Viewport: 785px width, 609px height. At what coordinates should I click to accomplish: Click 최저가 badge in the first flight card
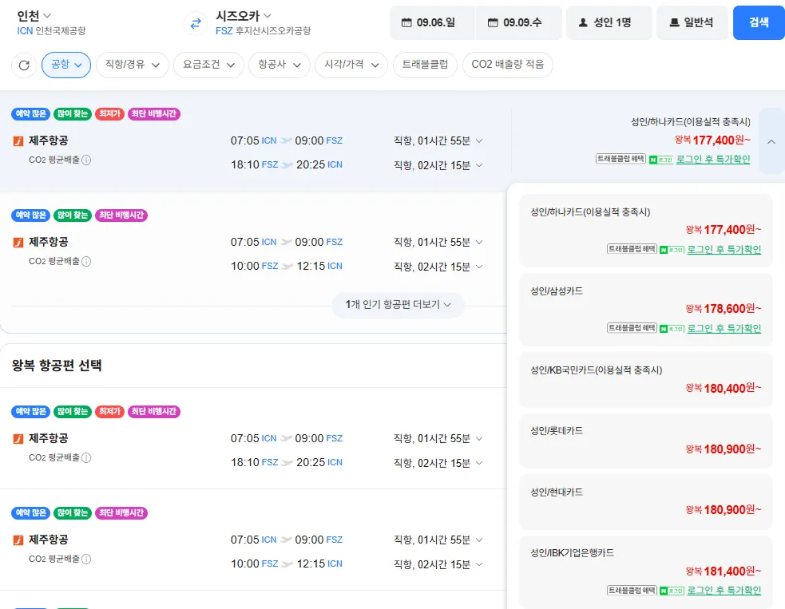tap(109, 114)
